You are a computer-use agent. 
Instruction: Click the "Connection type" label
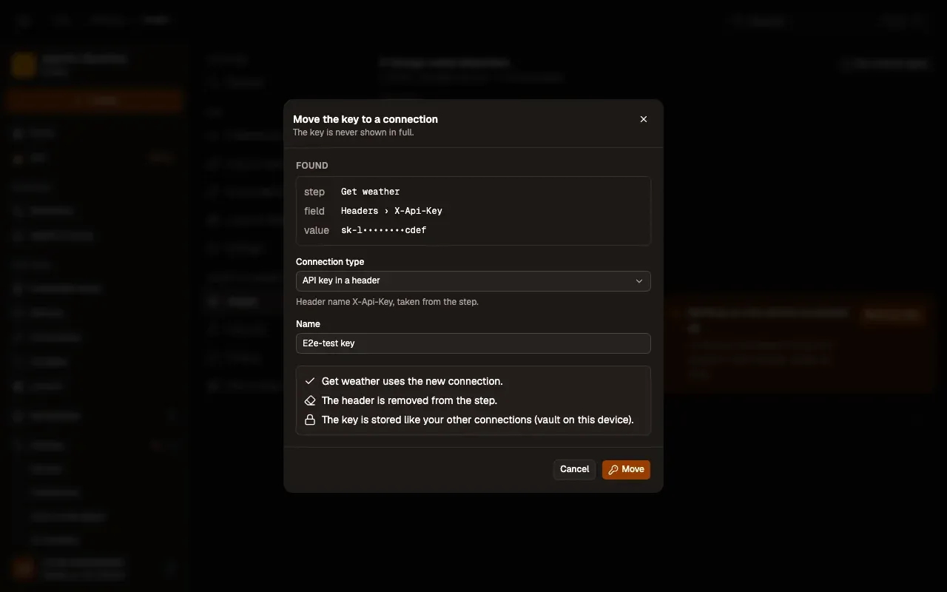click(330, 262)
